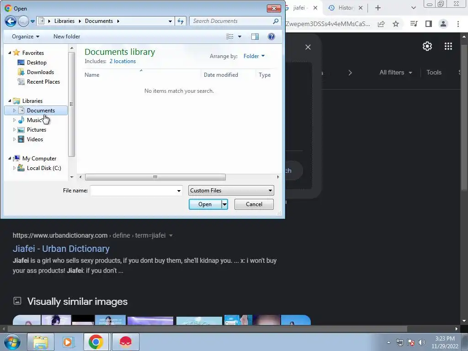
Task: Open the Custom Files type dropdown
Action: (x=231, y=191)
